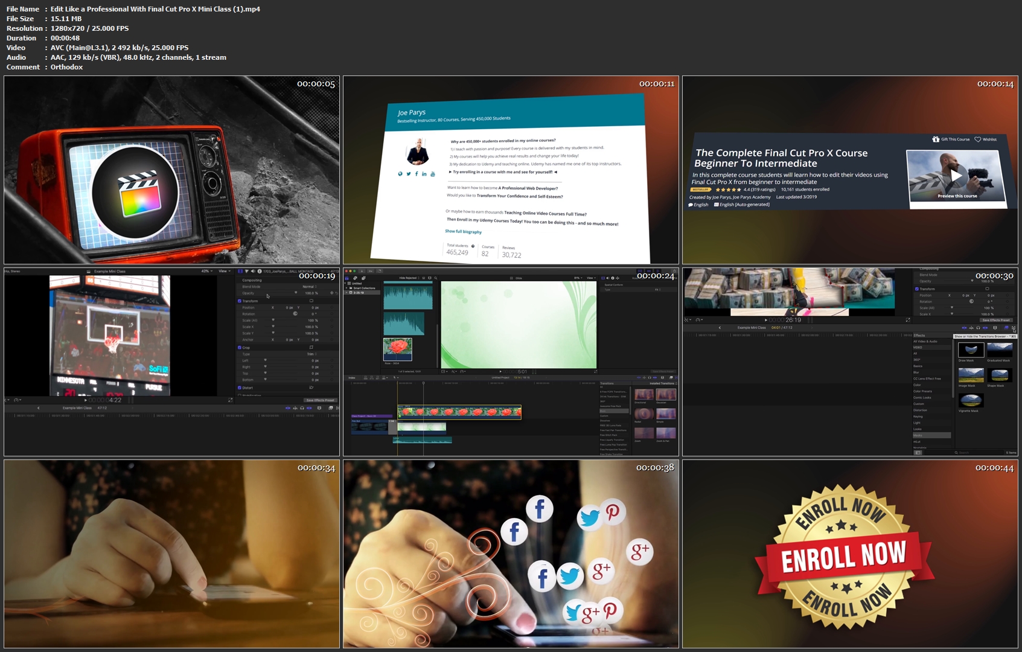Screen dimensions: 1022x652
Task: Click the import media arrow button in 00:00:24 frame
Action: [x=362, y=271]
